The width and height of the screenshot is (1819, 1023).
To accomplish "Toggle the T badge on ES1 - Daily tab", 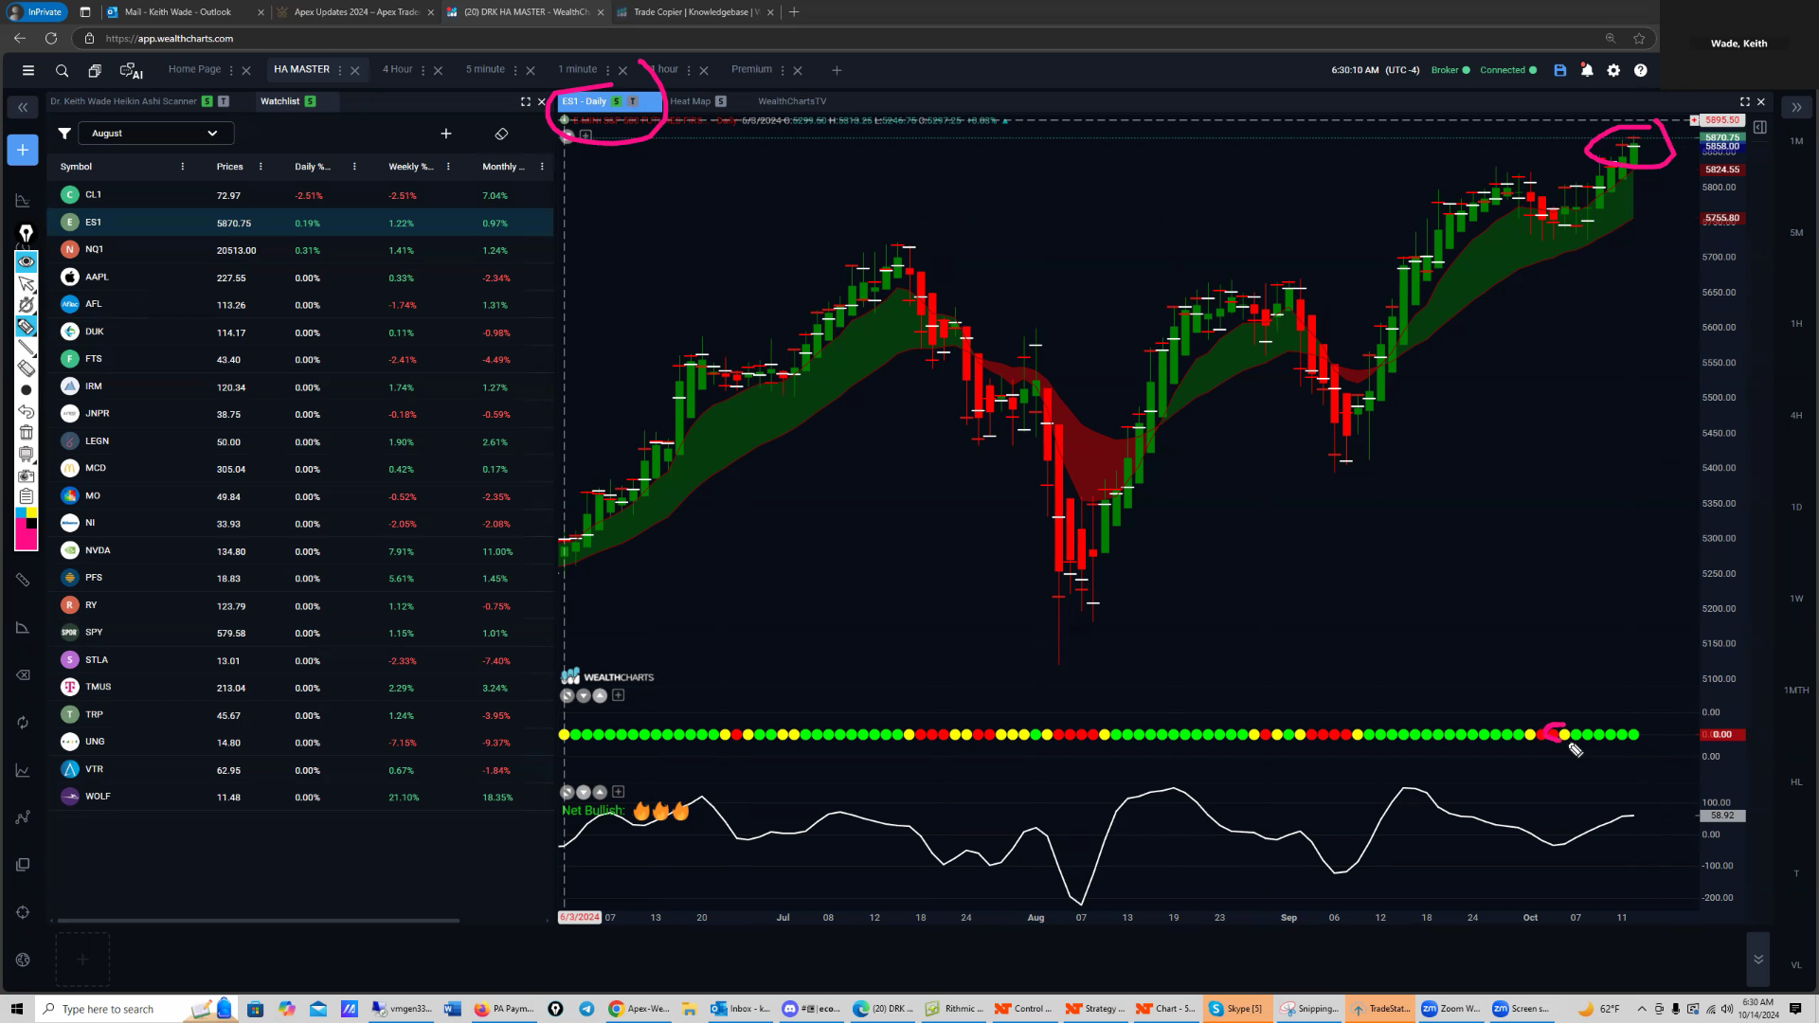I will pos(633,101).
